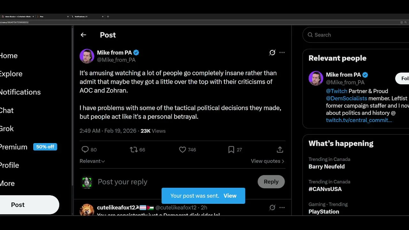Image resolution: width=409 pixels, height=230 pixels.
Task: Expand the Relevant sort dropdown
Action: coord(92,161)
